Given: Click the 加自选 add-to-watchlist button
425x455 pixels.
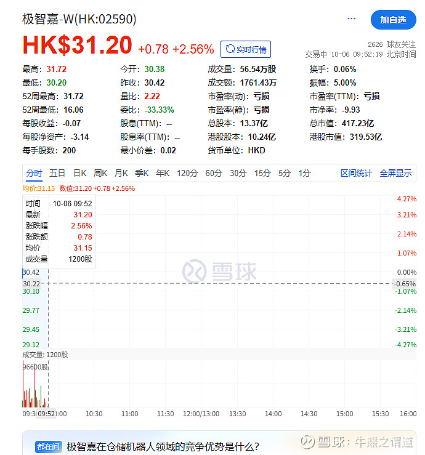Looking at the screenshot, I should pyautogui.click(x=394, y=20).
